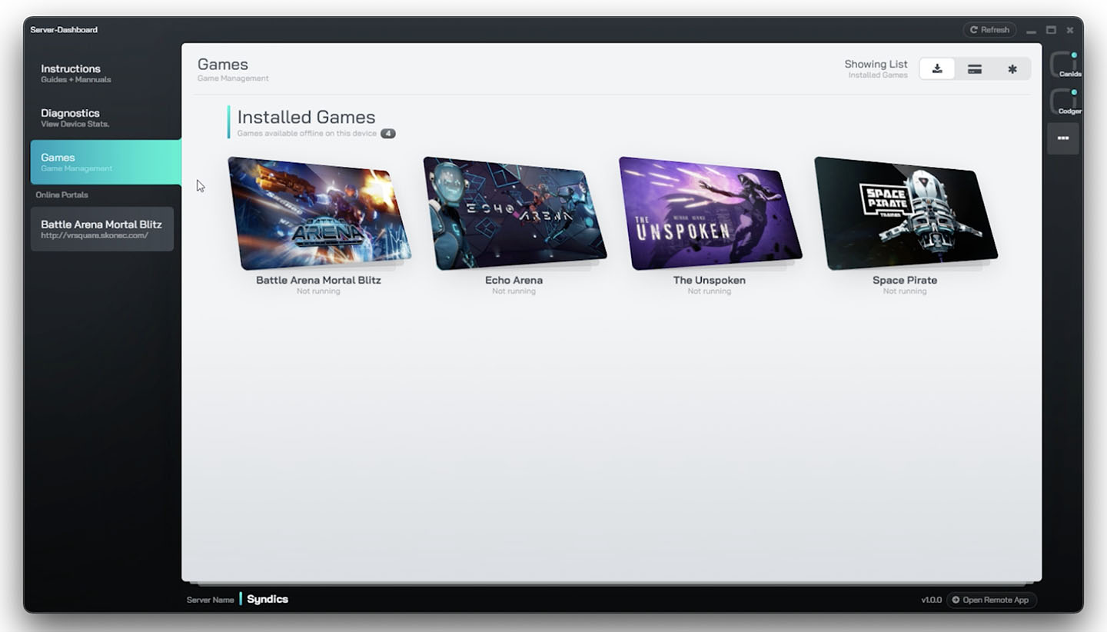Image resolution: width=1107 pixels, height=632 pixels.
Task: Switch to the card list view icon
Action: [974, 69]
